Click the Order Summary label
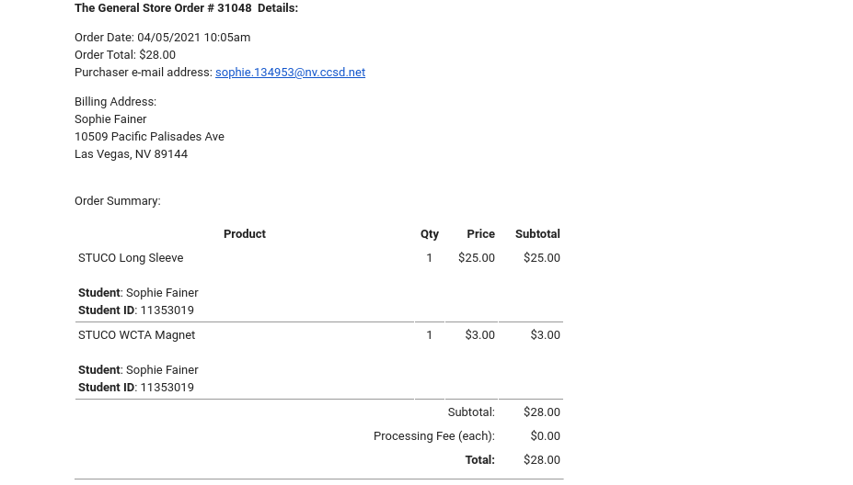Screen dimensions: 853x485 coord(117,201)
